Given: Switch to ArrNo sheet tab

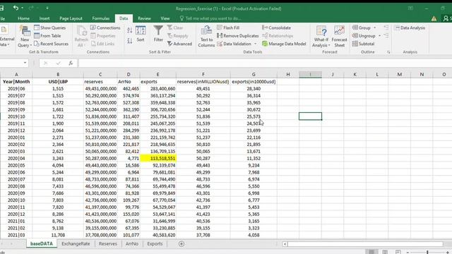Looking at the screenshot, I should (132, 243).
